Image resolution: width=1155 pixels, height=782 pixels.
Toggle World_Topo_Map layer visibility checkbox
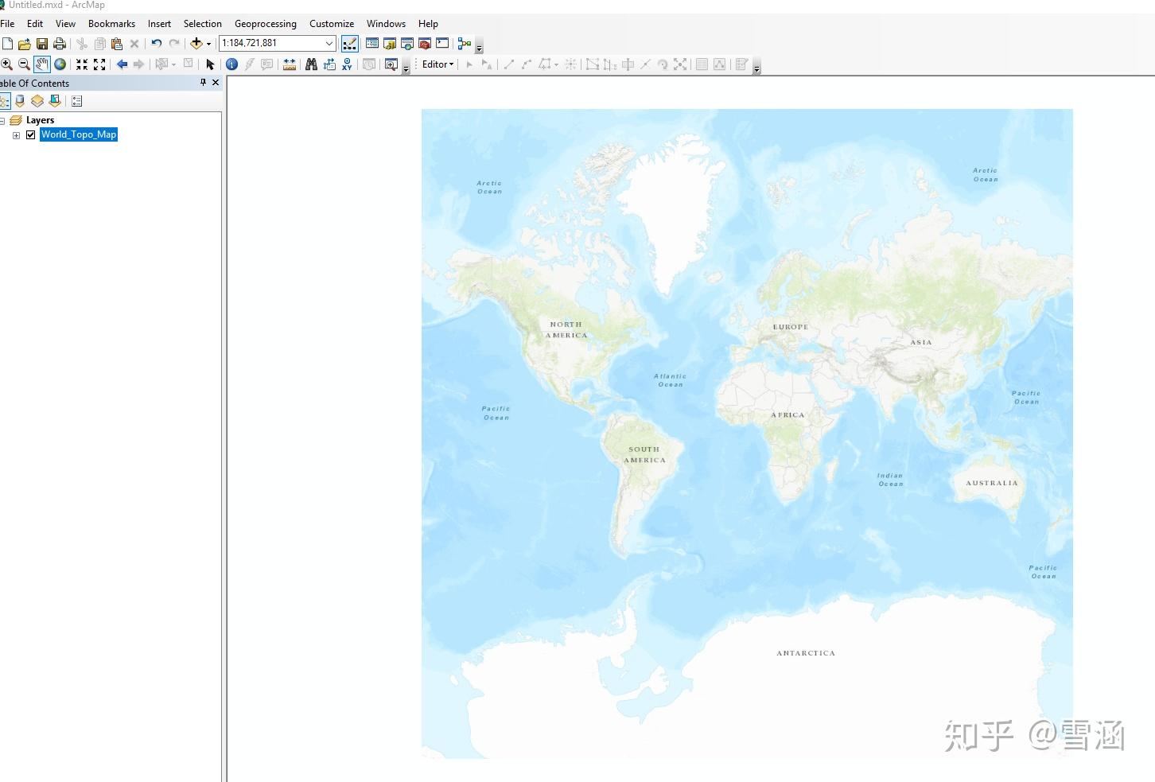[x=31, y=135]
